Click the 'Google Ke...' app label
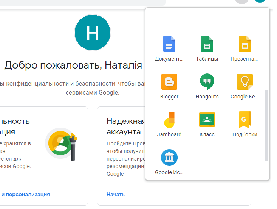 245,97
